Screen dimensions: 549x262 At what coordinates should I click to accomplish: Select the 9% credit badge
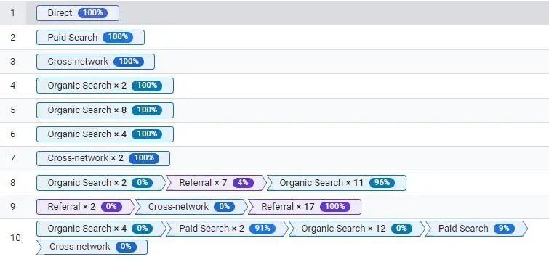(504, 229)
